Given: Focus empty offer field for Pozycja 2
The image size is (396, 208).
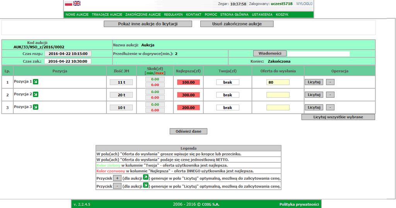Looking at the screenshot, I should click(x=278, y=95).
